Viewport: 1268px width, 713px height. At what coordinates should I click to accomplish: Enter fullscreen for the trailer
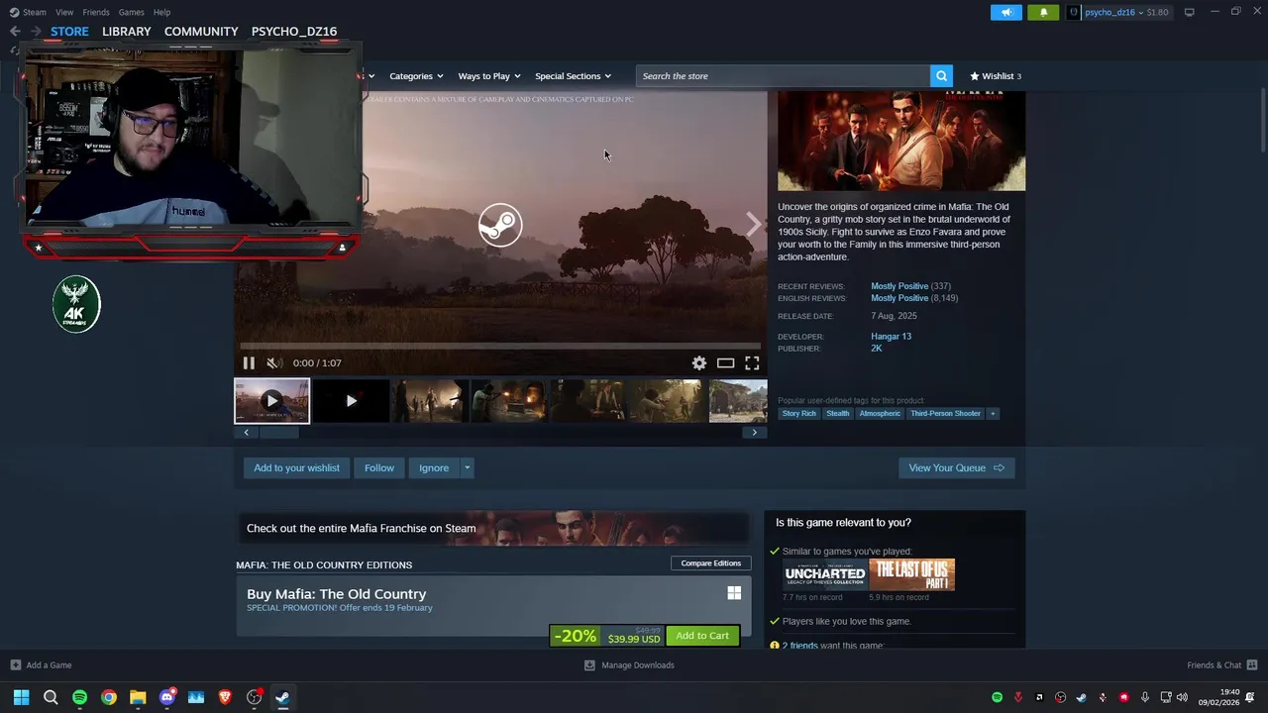(x=752, y=363)
